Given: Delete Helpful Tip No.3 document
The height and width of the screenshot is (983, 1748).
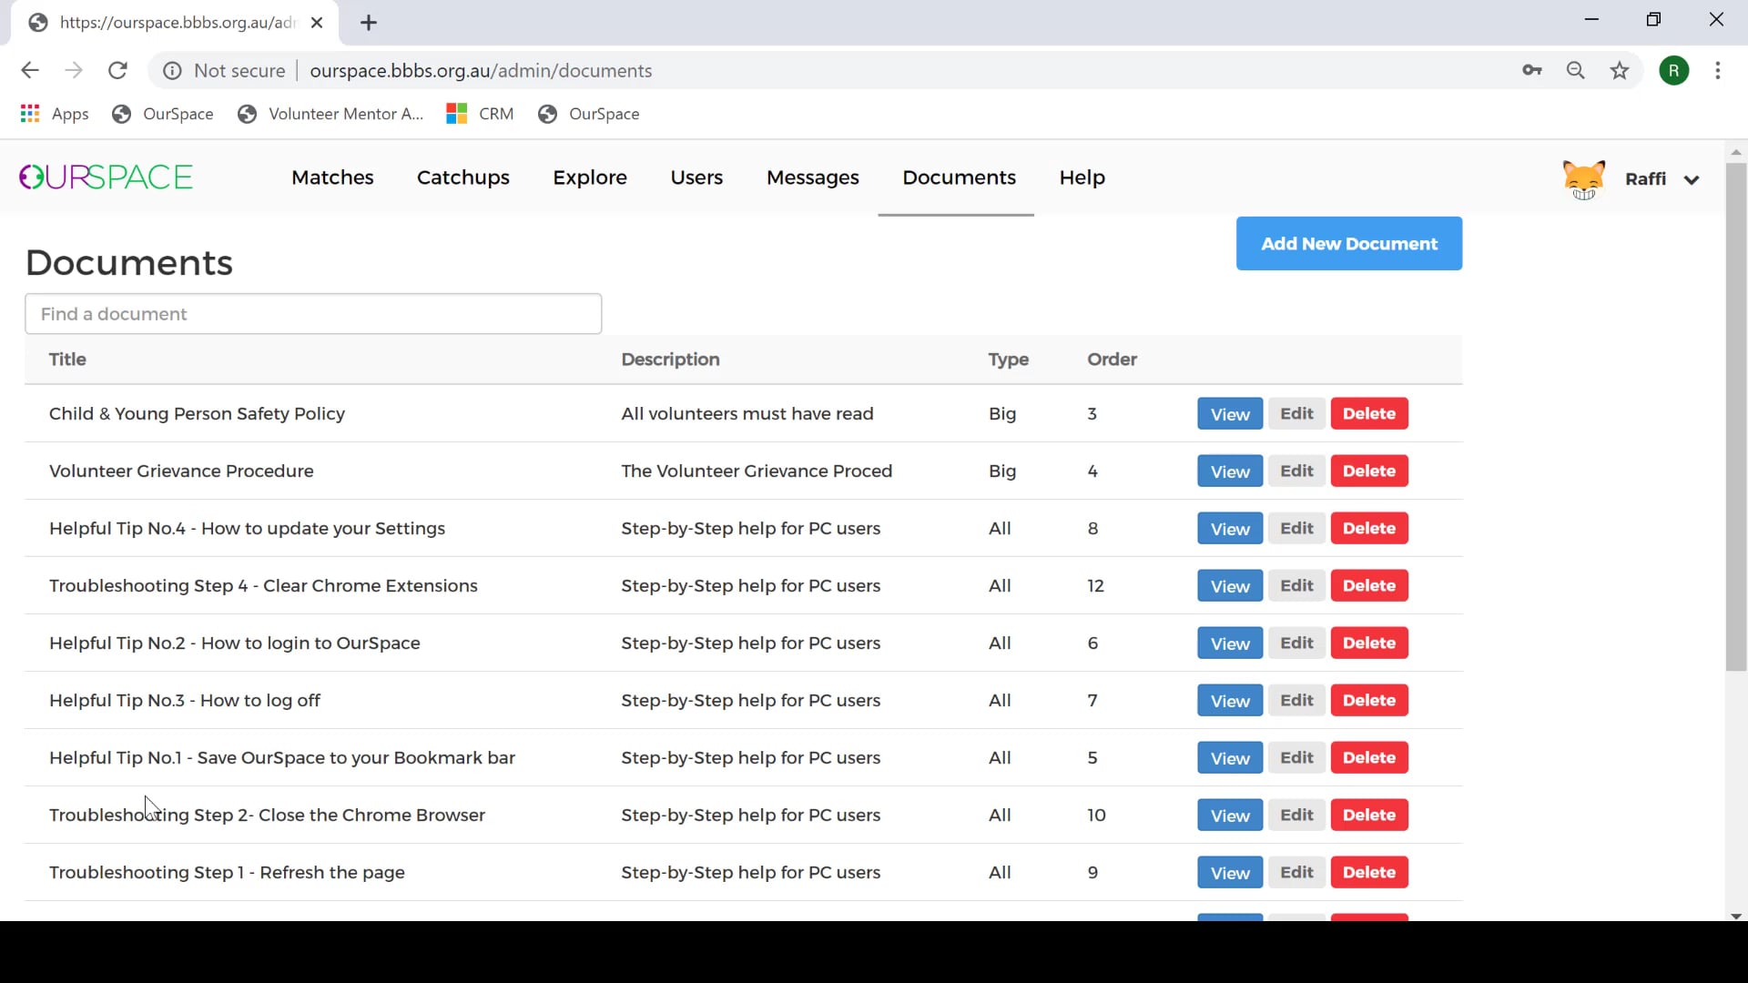Looking at the screenshot, I should [1368, 701].
